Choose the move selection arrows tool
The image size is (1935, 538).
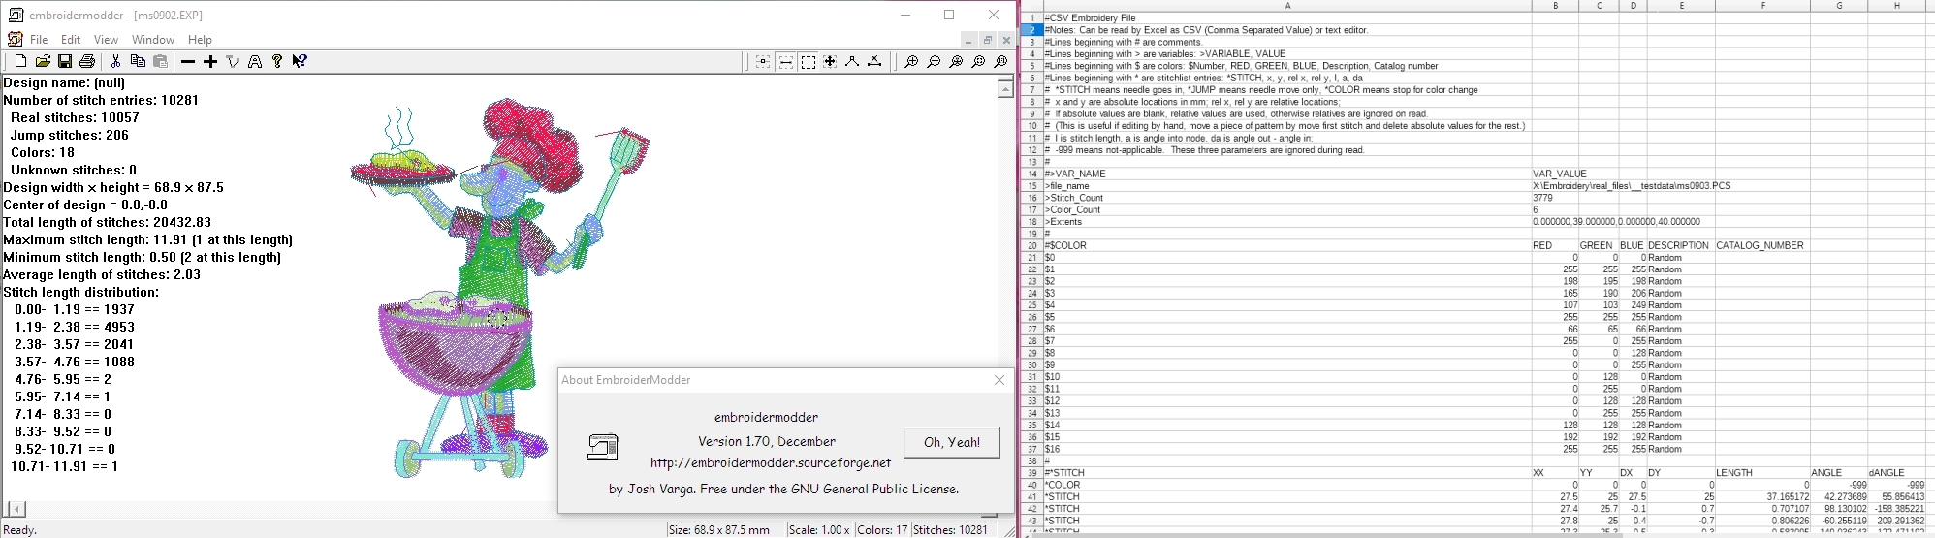830,61
